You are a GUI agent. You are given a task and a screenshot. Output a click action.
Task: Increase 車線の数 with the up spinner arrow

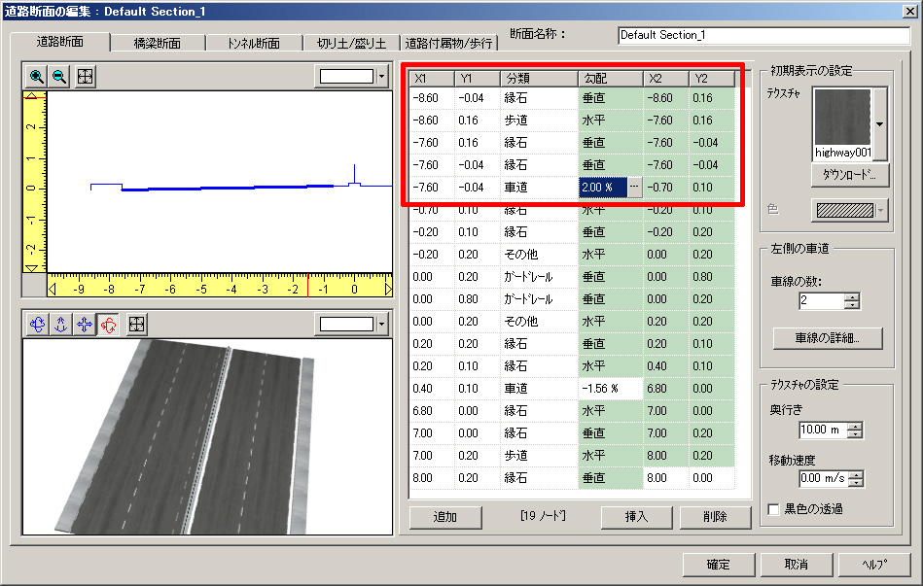tap(852, 297)
